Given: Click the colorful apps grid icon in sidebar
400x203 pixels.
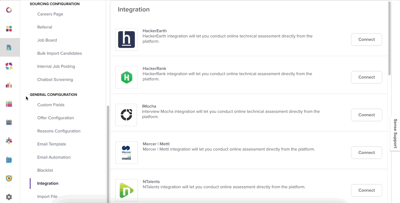Looking at the screenshot, I should [9, 29].
